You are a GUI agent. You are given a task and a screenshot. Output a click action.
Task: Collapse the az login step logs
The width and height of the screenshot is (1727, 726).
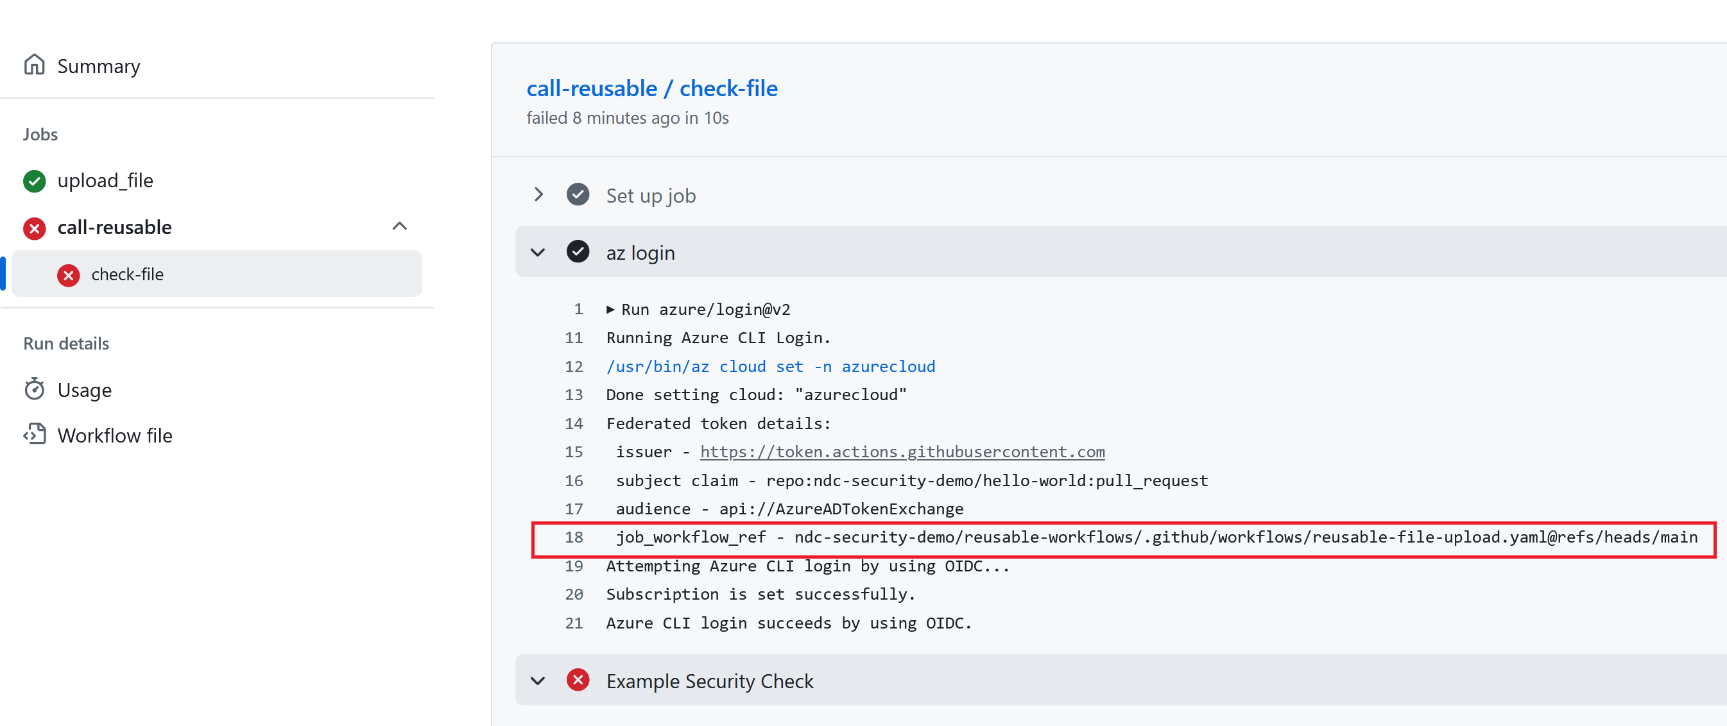tap(538, 252)
